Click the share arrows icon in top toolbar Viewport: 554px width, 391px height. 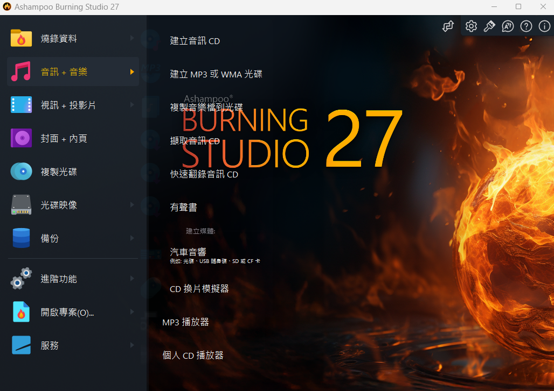click(x=448, y=26)
